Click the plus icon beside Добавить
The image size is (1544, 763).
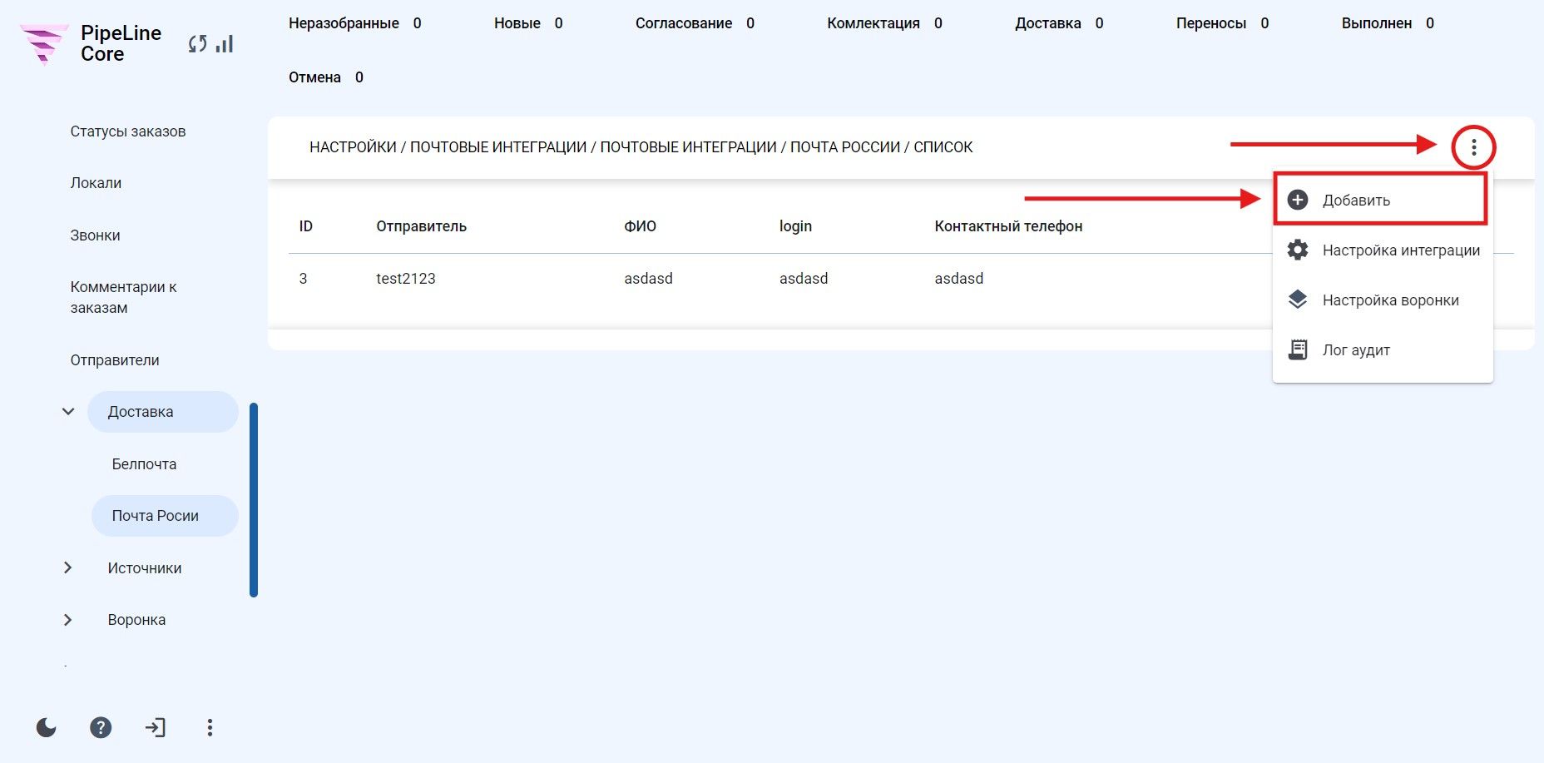1298,200
